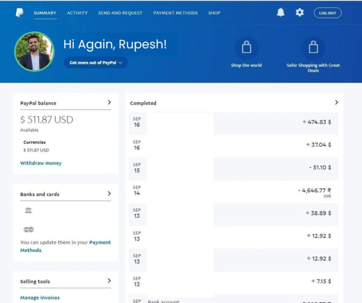362x303 pixels.
Task: Click the Manage invoices link
Action: tap(40, 298)
